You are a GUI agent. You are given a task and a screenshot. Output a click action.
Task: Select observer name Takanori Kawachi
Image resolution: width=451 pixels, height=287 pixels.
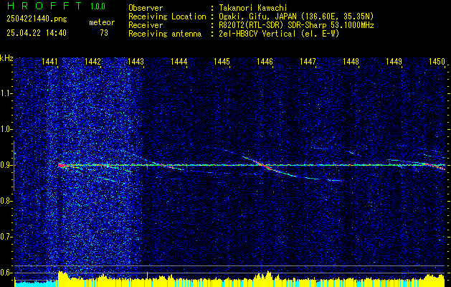[x=252, y=8]
